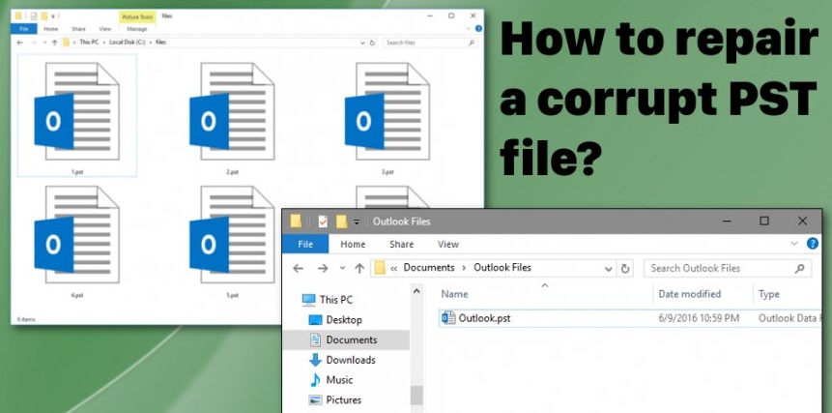Click 'Outlook Files' breadcrumb in address bar

502,268
